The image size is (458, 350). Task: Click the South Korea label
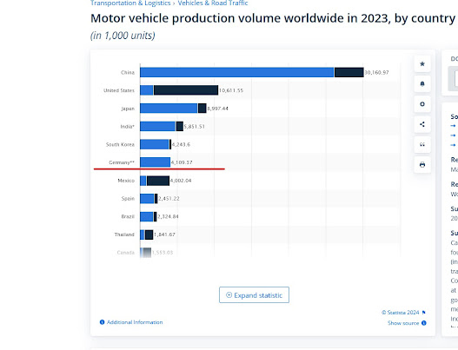pos(120,144)
